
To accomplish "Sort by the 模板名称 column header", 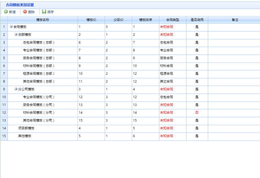I will point(43,20).
